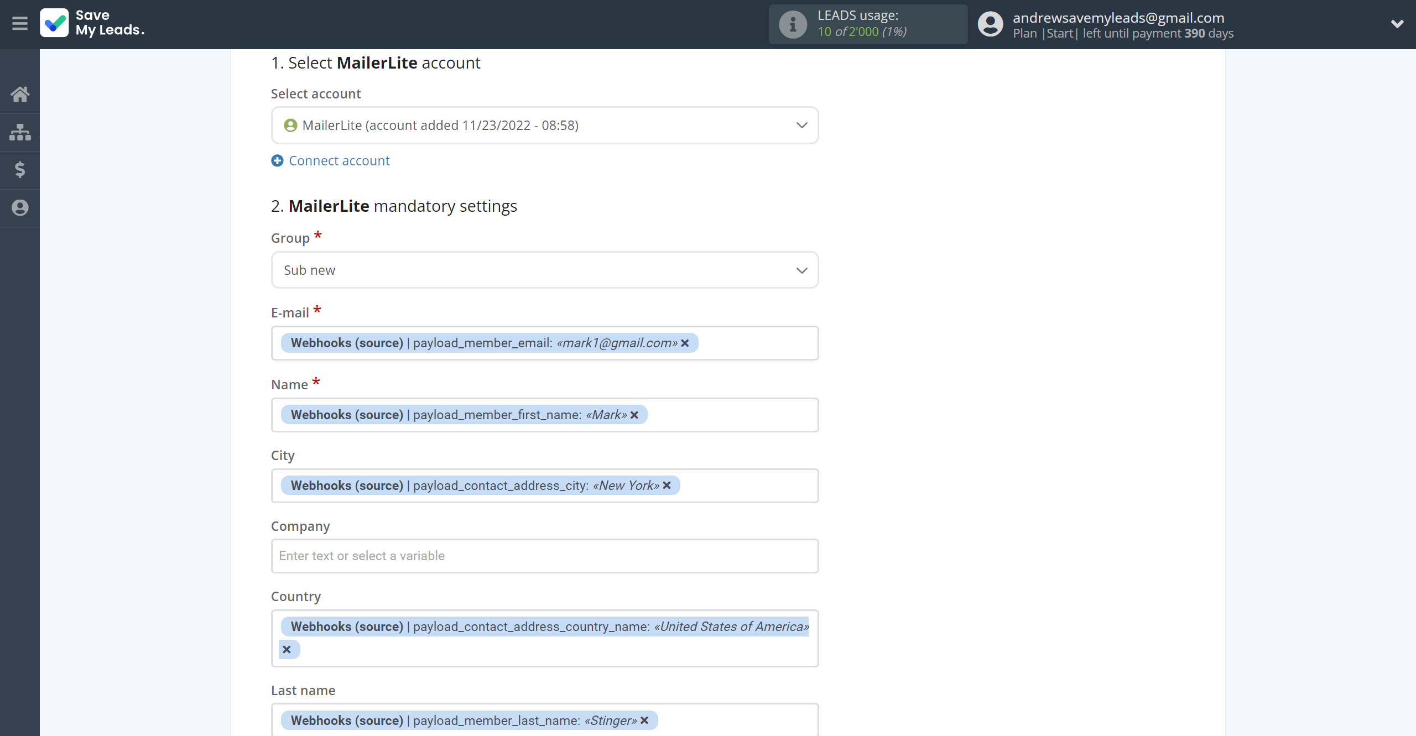
Task: Click the user avatar icon in header
Action: pos(991,24)
